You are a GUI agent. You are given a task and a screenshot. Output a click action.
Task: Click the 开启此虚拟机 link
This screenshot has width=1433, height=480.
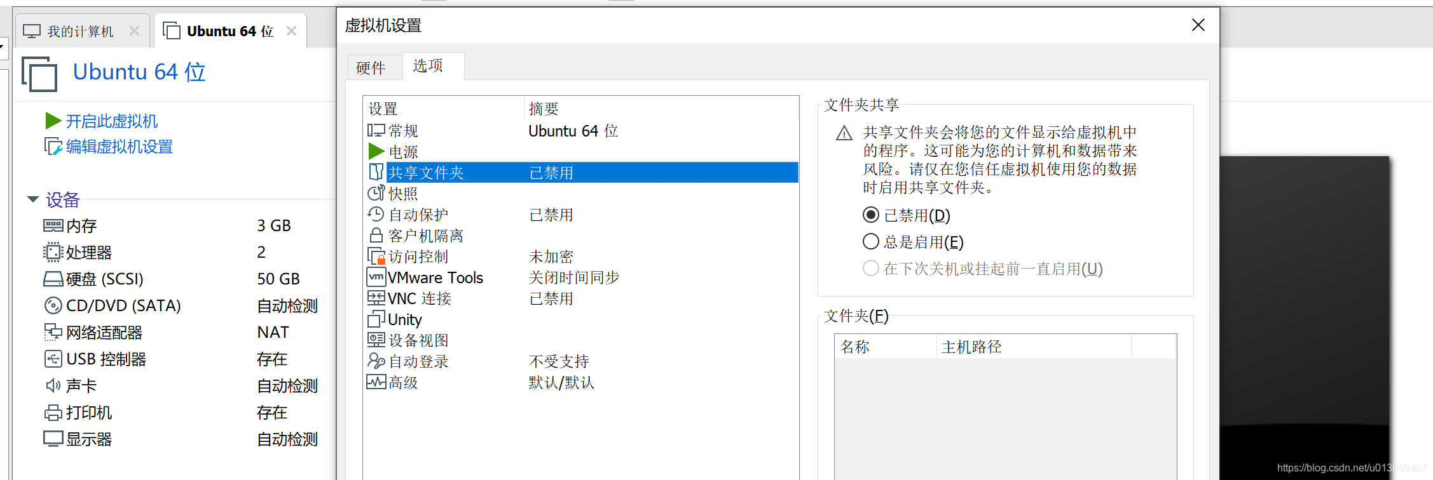pos(112,121)
